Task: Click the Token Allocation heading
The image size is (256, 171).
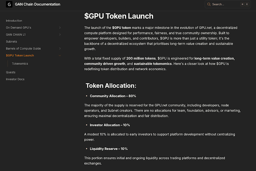Action: click(x=111, y=85)
